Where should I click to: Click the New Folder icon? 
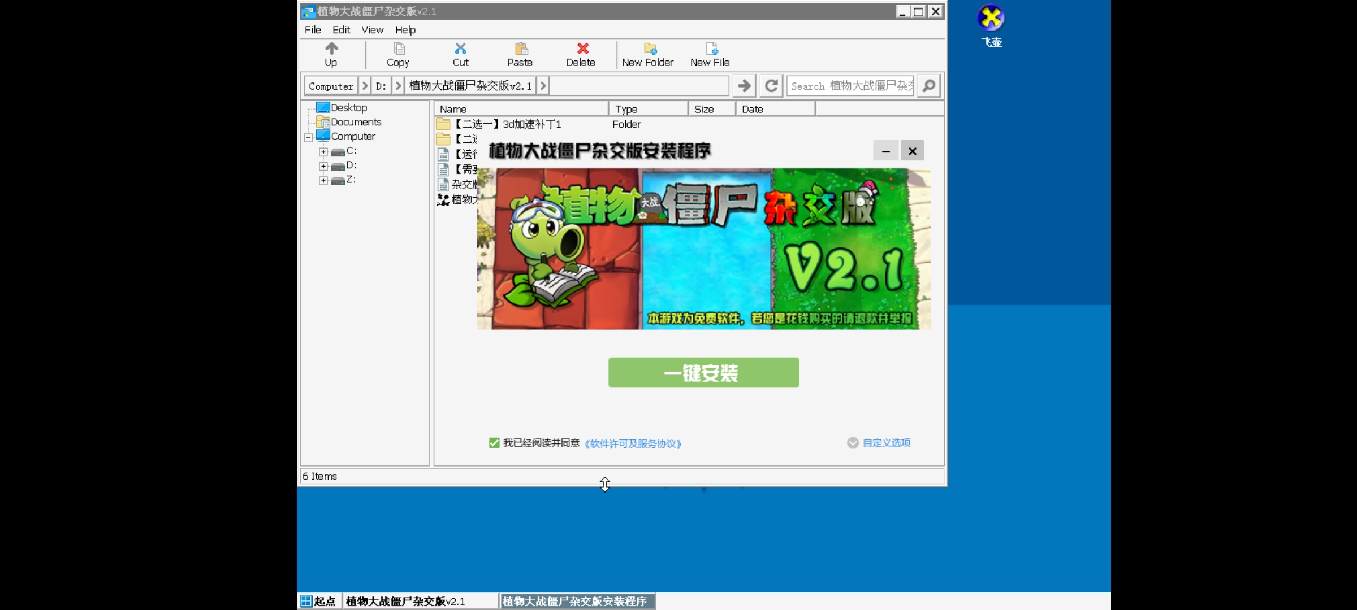pyautogui.click(x=650, y=49)
